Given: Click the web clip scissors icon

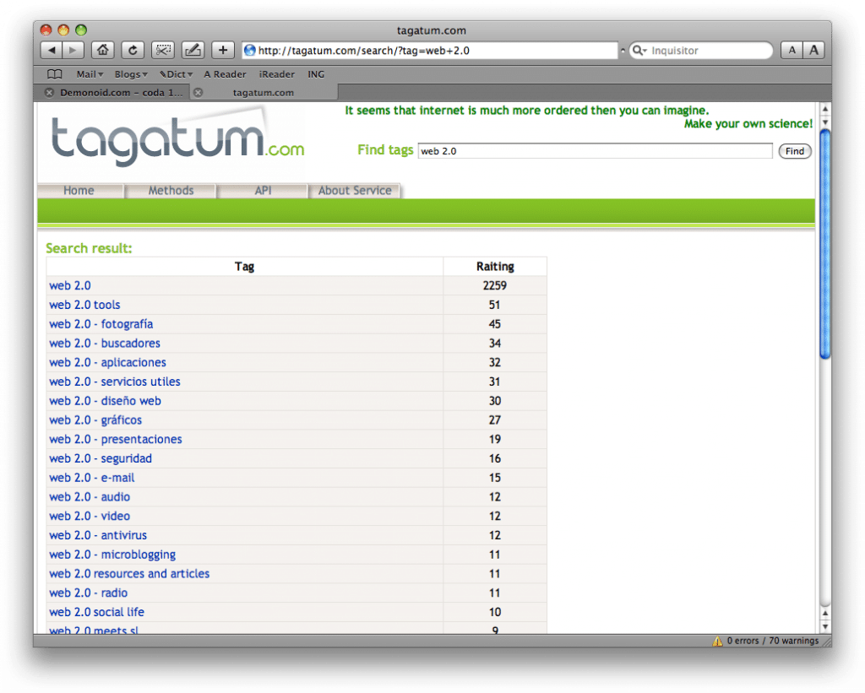Looking at the screenshot, I should (x=163, y=50).
